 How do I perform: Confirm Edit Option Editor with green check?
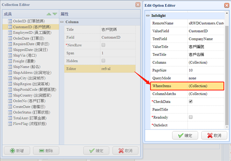(x=185, y=136)
